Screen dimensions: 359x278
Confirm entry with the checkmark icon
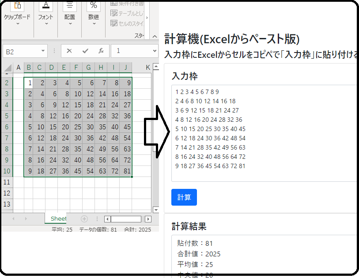point(85,51)
